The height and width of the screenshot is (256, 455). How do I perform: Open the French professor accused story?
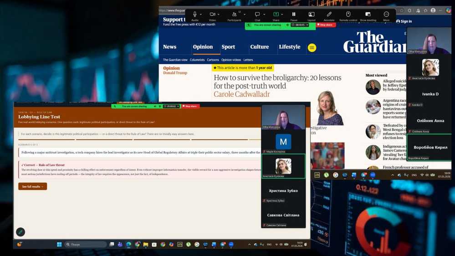click(405, 167)
